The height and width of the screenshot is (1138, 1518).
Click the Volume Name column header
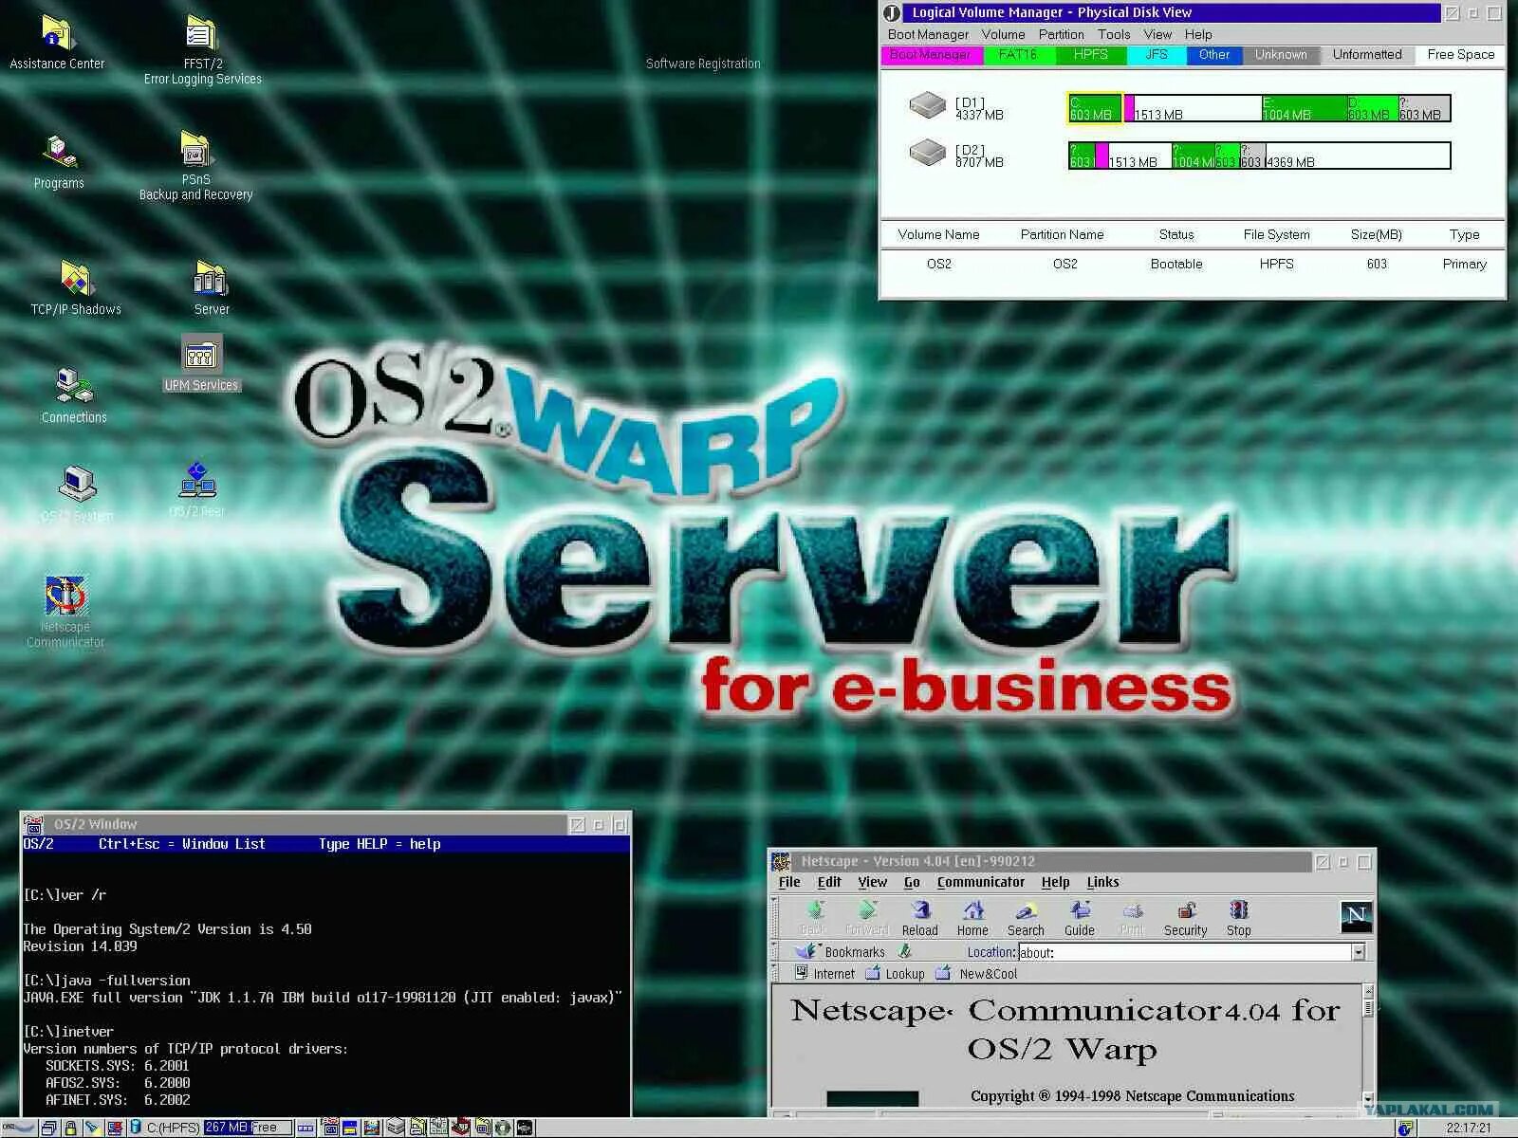938,234
